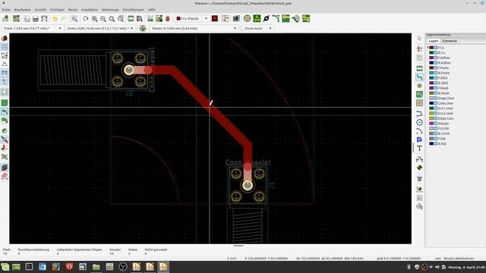The image size is (486, 273).
Task: Toggle grid display in left toolbar
Action: 5,47
